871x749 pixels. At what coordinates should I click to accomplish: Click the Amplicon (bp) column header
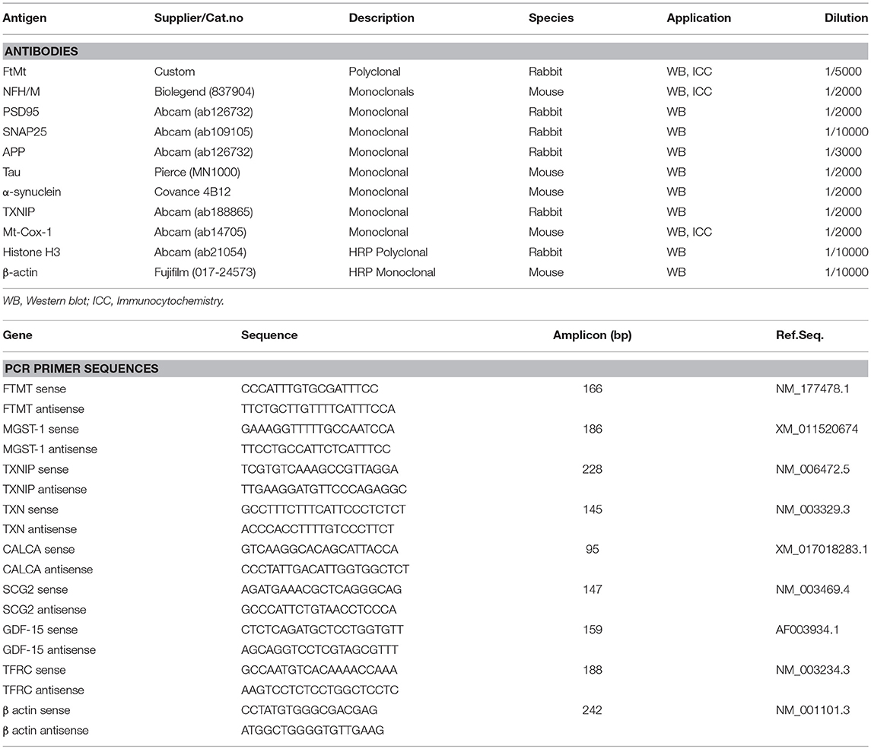592,335
